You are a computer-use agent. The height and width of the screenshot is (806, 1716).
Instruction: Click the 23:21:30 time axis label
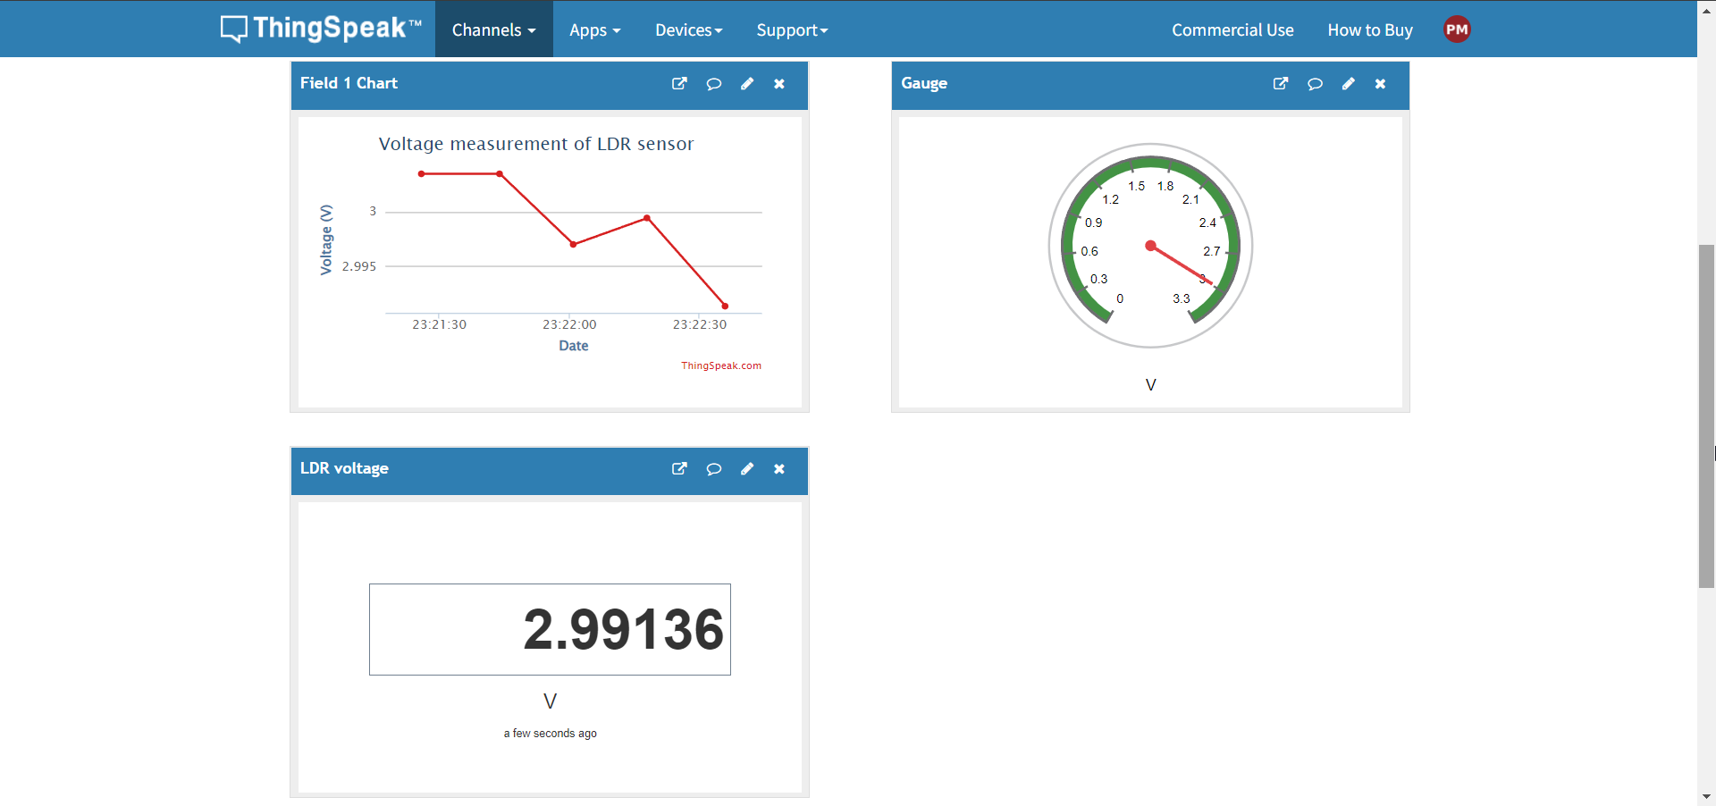click(x=439, y=324)
